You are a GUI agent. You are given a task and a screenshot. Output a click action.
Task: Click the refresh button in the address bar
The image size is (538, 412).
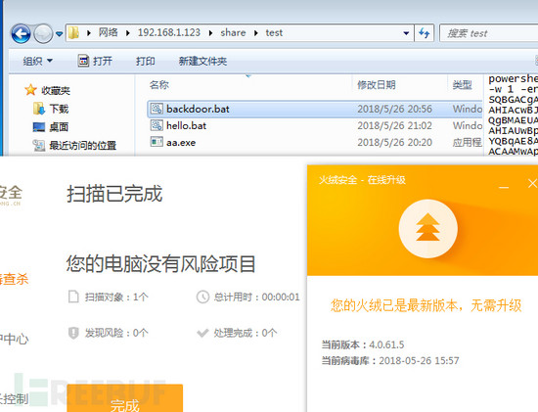pyautogui.click(x=425, y=33)
